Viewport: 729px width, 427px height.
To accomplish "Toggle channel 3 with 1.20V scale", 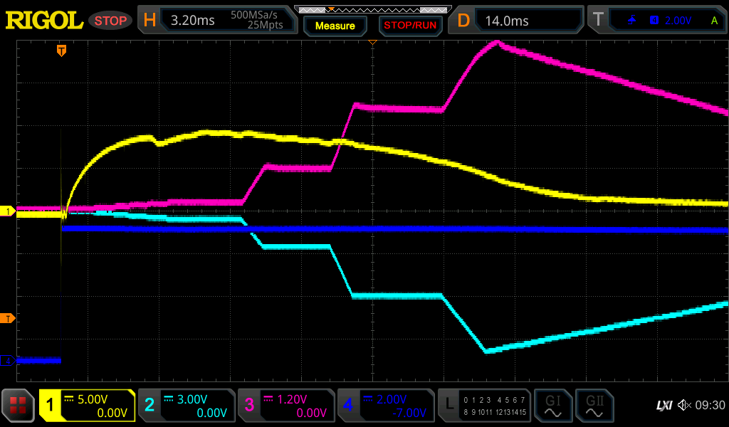I will (286, 406).
